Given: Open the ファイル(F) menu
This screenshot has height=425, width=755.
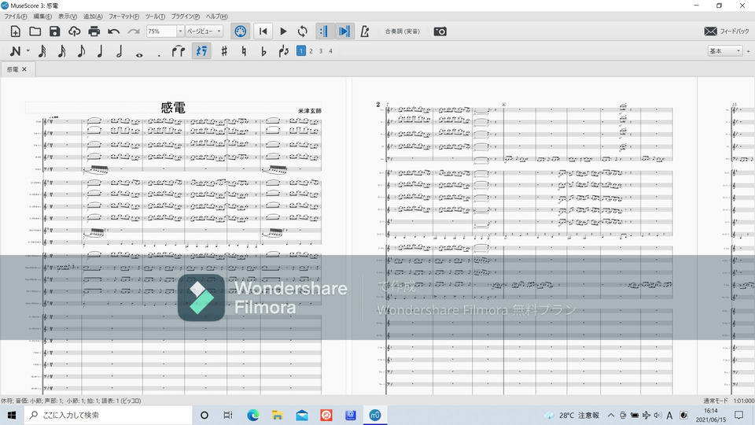Looking at the screenshot, I should [16, 17].
